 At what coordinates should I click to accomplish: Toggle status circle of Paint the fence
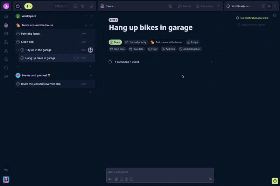click(x=18, y=34)
